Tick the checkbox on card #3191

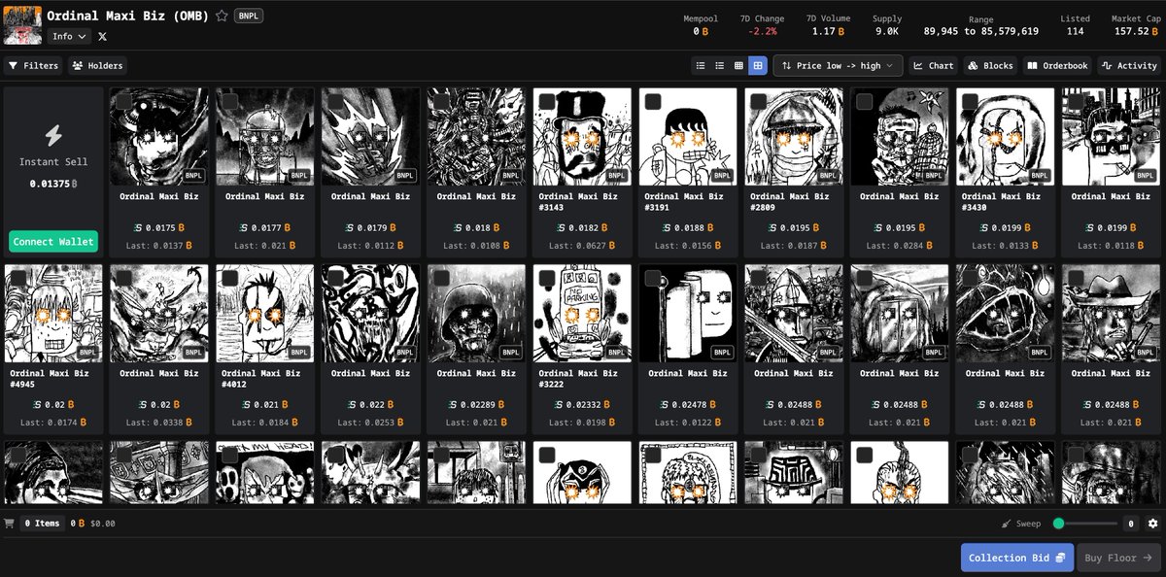pos(653,101)
